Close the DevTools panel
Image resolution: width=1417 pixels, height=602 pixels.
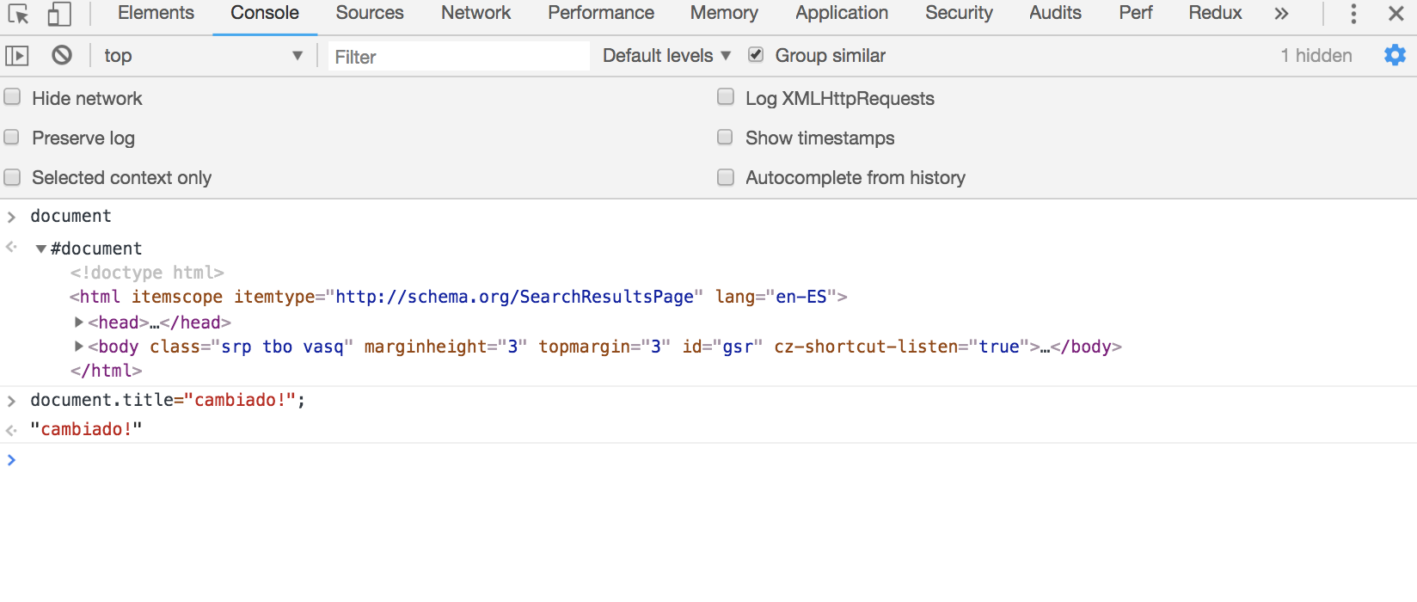pos(1396,14)
